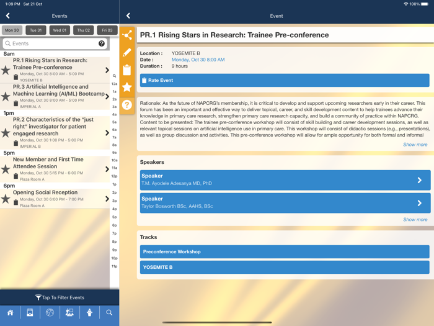Tap the magnifier atop the time index

tap(114, 76)
